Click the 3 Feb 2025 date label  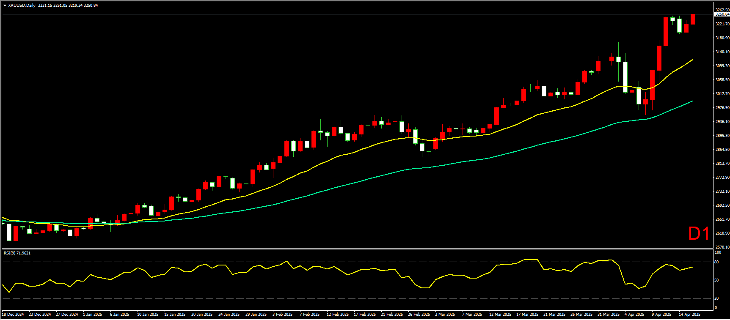coord(282,315)
